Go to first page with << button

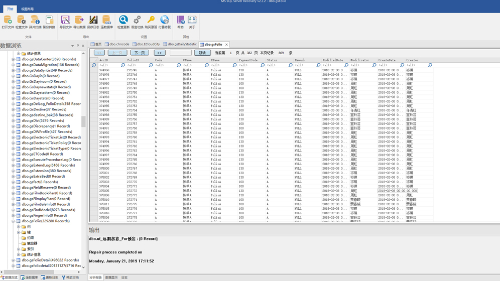[99, 53]
